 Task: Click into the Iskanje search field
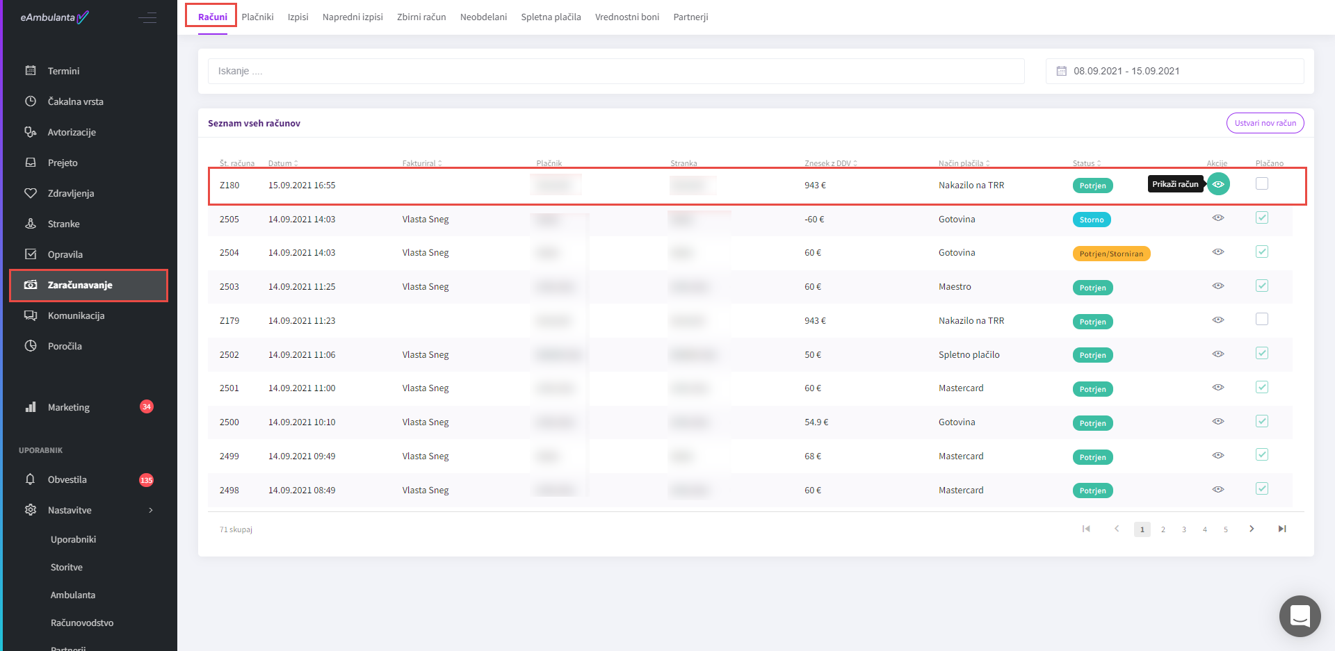615,71
